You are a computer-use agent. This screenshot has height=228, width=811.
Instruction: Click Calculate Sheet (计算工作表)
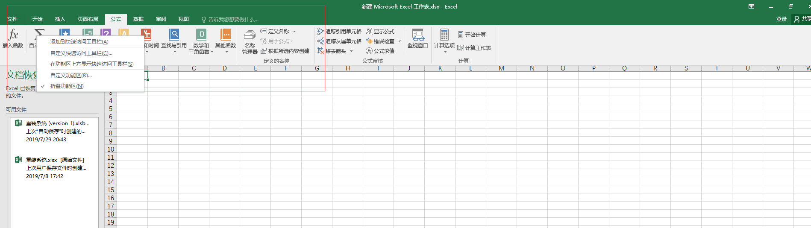coord(474,48)
